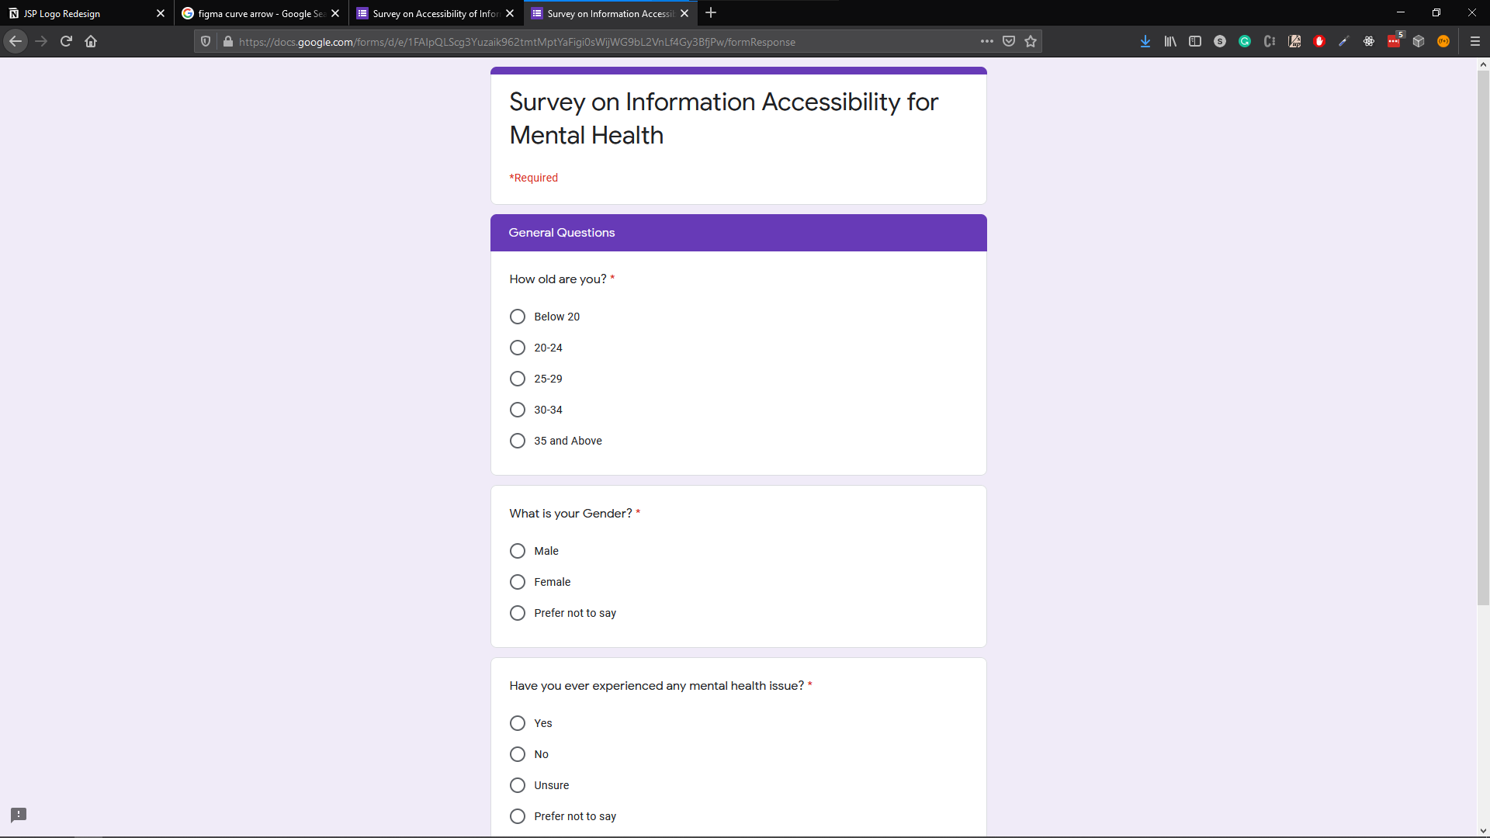1490x838 pixels.
Task: Go back to the previous page
Action: pyautogui.click(x=16, y=41)
